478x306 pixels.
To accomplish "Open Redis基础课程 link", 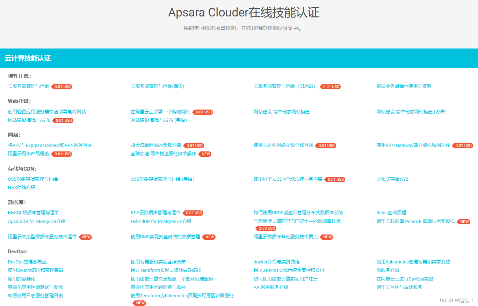I will [x=391, y=212].
